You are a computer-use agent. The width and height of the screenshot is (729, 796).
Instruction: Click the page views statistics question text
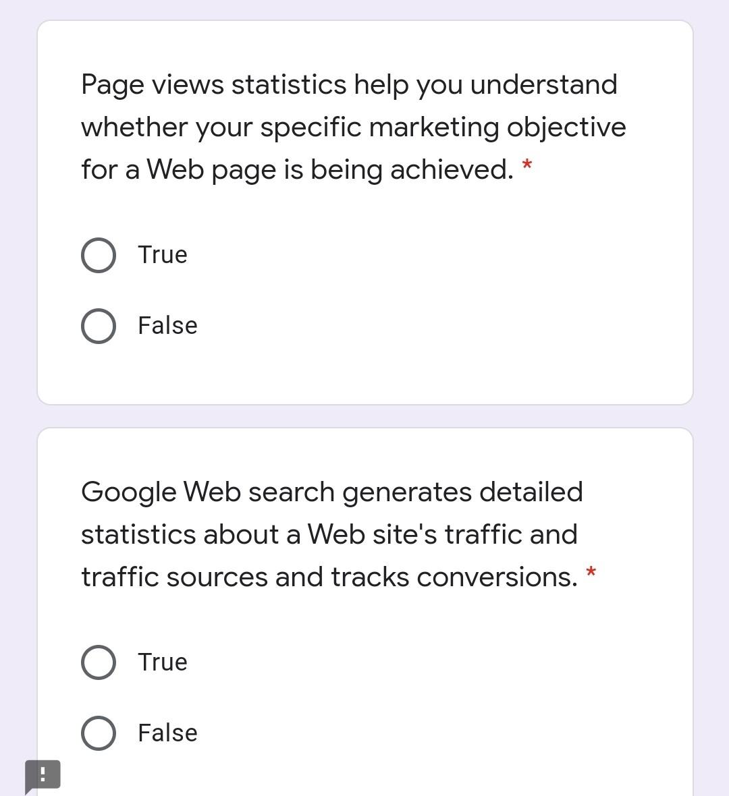click(351, 126)
